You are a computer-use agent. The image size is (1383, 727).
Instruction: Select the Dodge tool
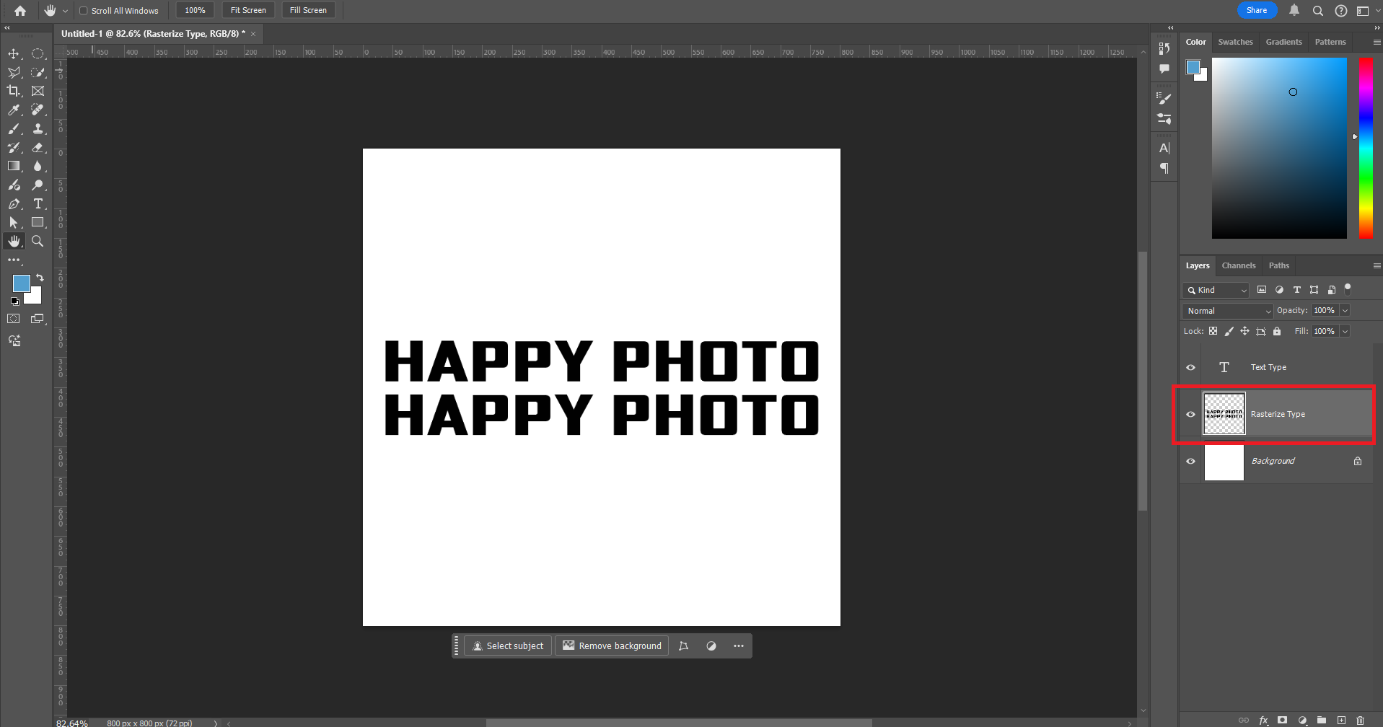[38, 185]
